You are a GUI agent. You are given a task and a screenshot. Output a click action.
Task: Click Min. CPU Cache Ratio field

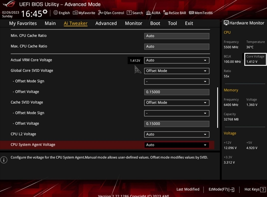(177, 36)
